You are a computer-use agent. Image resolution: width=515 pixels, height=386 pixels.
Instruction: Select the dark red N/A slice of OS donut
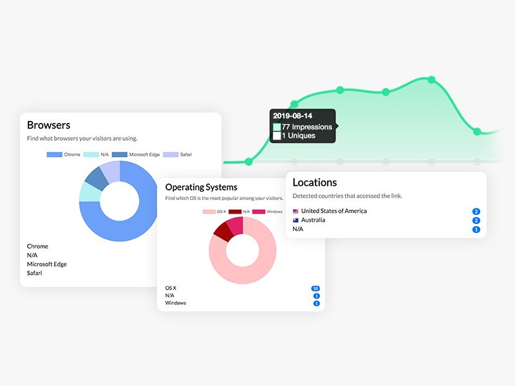coord(223,231)
